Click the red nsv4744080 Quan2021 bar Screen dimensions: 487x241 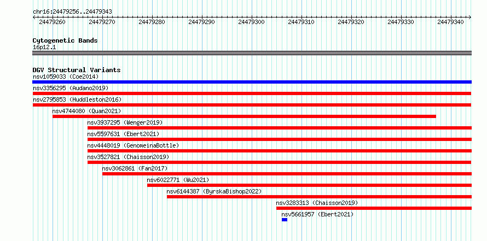point(244,116)
